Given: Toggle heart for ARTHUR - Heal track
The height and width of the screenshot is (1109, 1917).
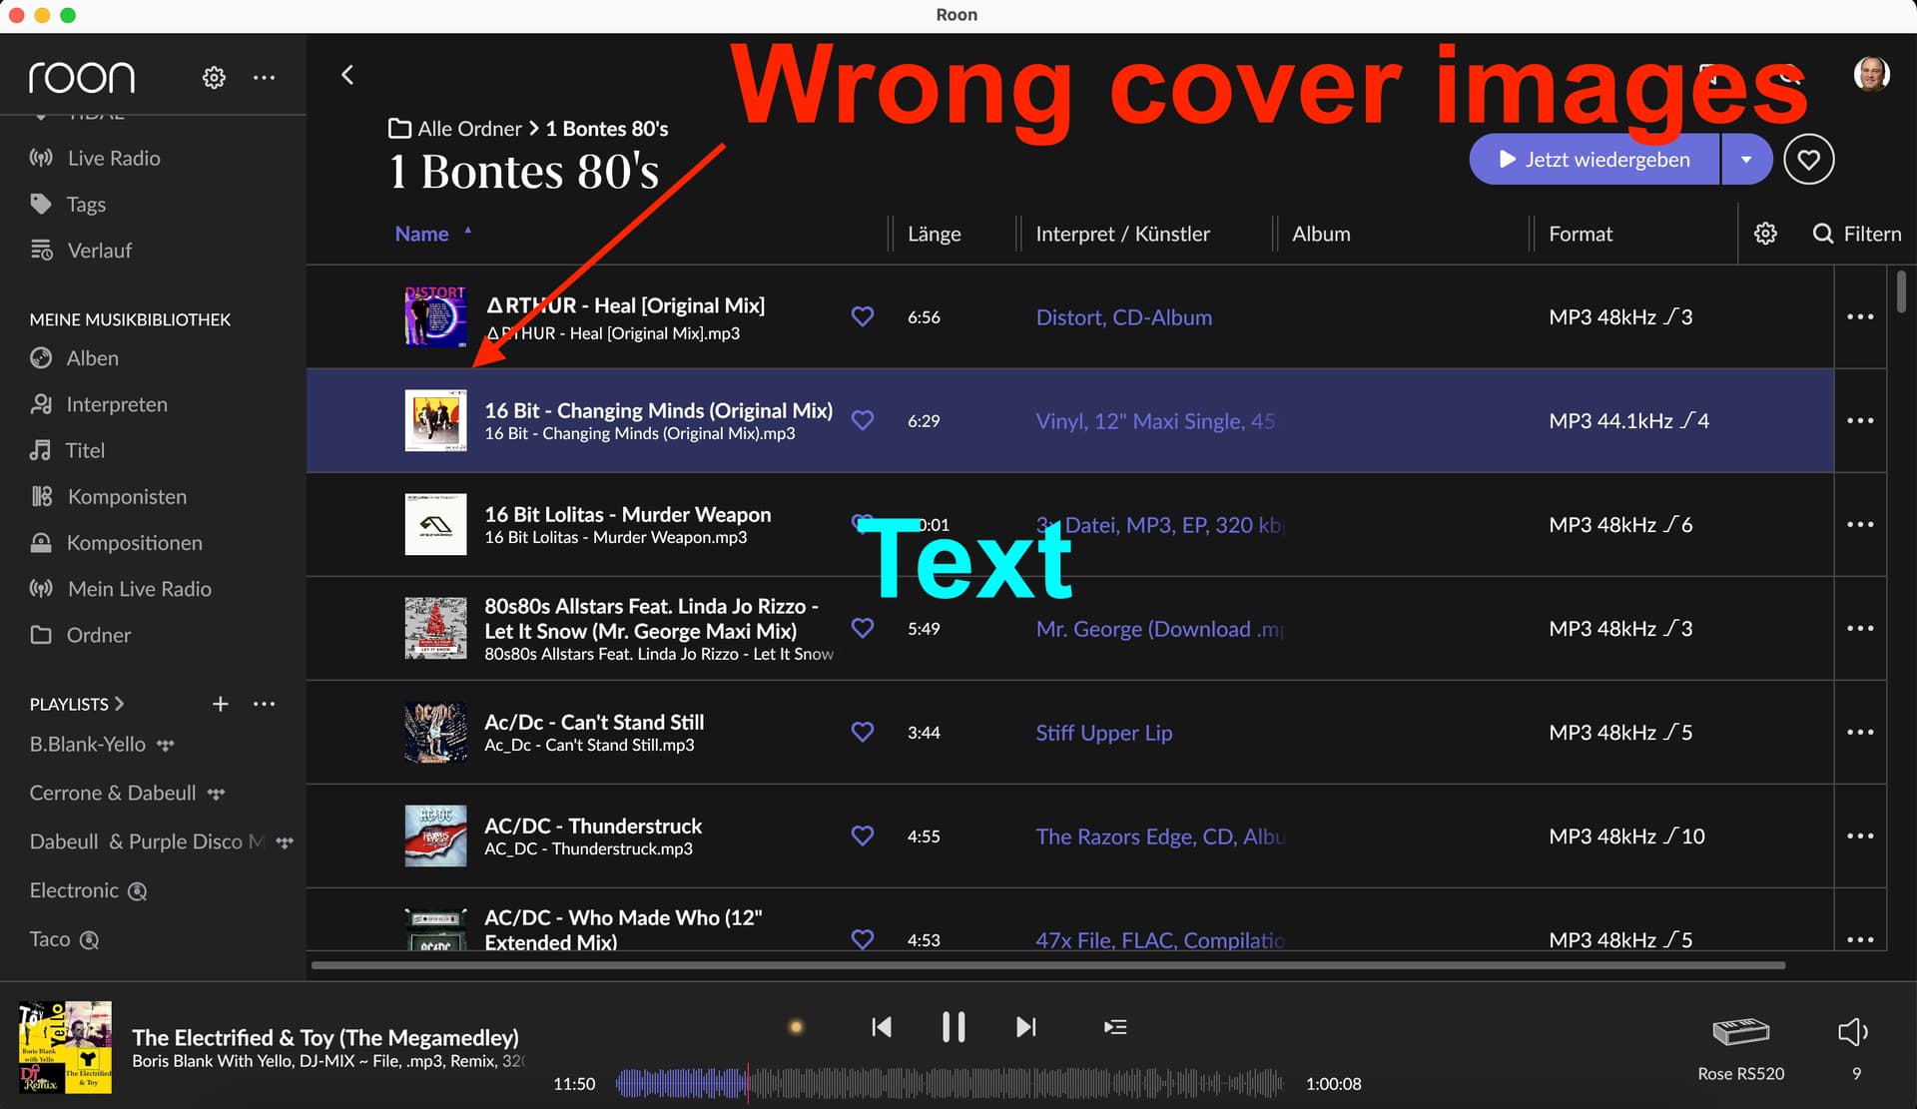Looking at the screenshot, I should [863, 316].
